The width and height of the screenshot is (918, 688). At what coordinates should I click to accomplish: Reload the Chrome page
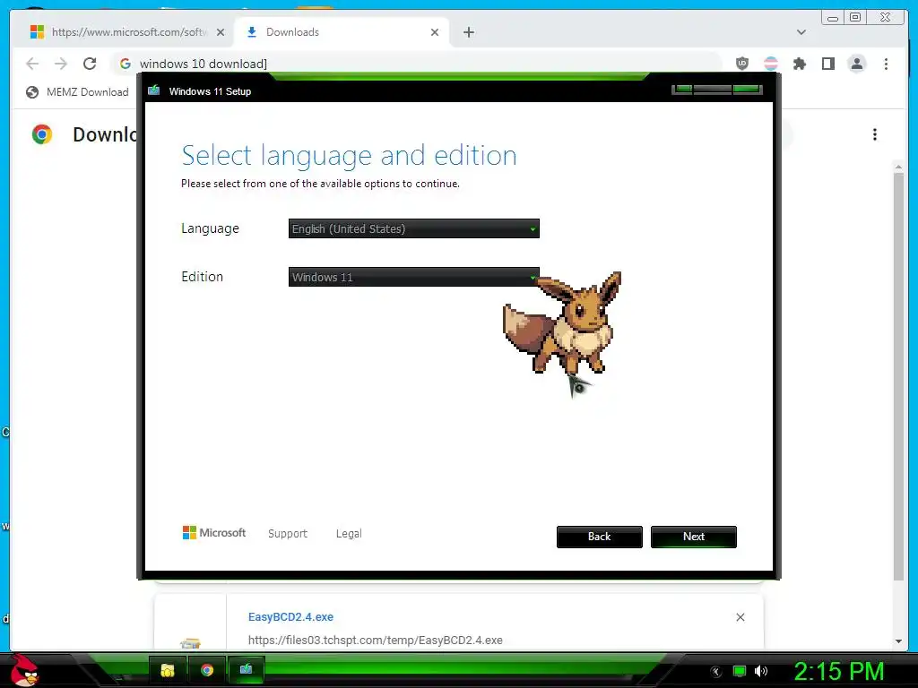[90, 64]
